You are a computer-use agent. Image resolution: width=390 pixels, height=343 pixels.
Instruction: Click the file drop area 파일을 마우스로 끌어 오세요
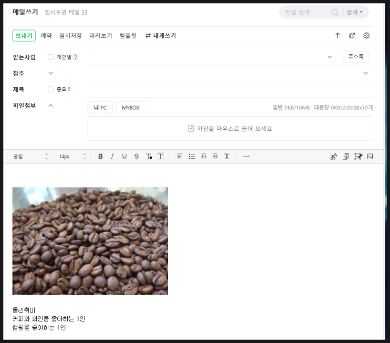point(230,129)
